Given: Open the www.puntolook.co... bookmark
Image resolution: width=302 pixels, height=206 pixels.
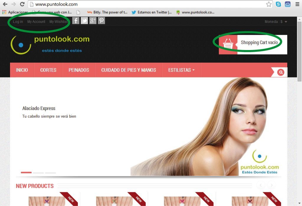Looking at the screenshot, I should [196, 12].
